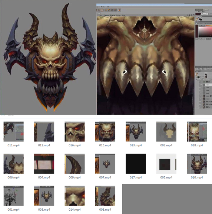Viewport: 212px width, 214px height.
Task: Open the viewport Filter menu
Action: (118, 15)
